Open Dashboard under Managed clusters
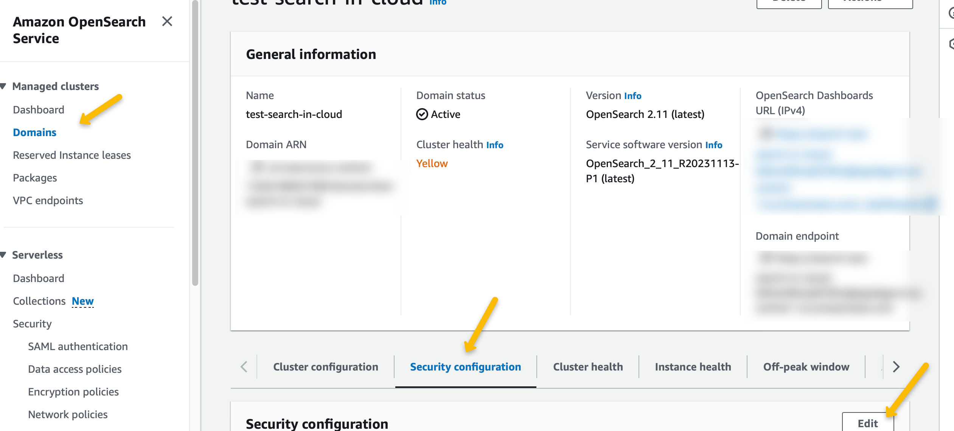The width and height of the screenshot is (954, 431). pyautogui.click(x=39, y=110)
